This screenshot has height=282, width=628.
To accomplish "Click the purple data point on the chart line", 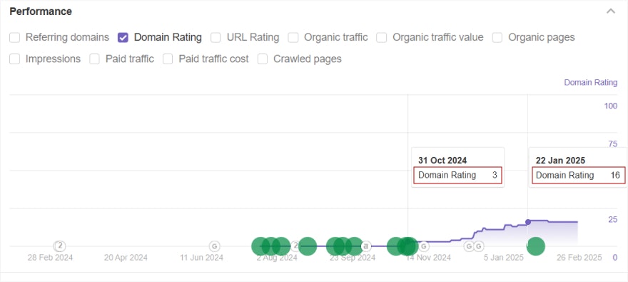I will [x=528, y=222].
